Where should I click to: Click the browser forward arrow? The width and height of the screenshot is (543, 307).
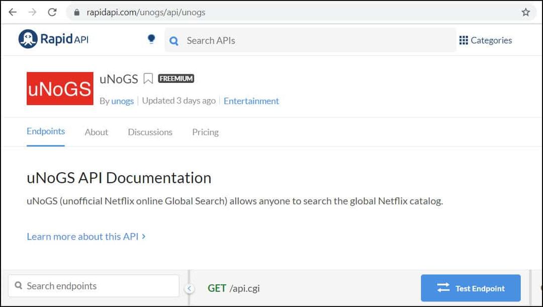click(32, 13)
